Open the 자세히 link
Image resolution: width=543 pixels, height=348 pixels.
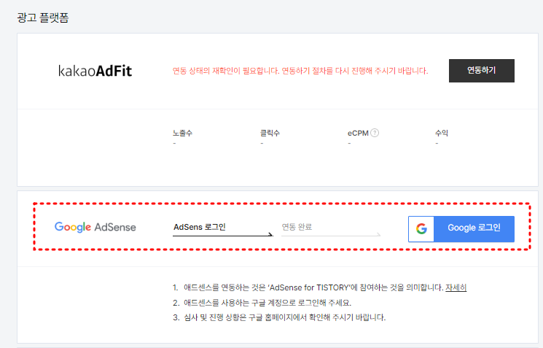pos(456,287)
